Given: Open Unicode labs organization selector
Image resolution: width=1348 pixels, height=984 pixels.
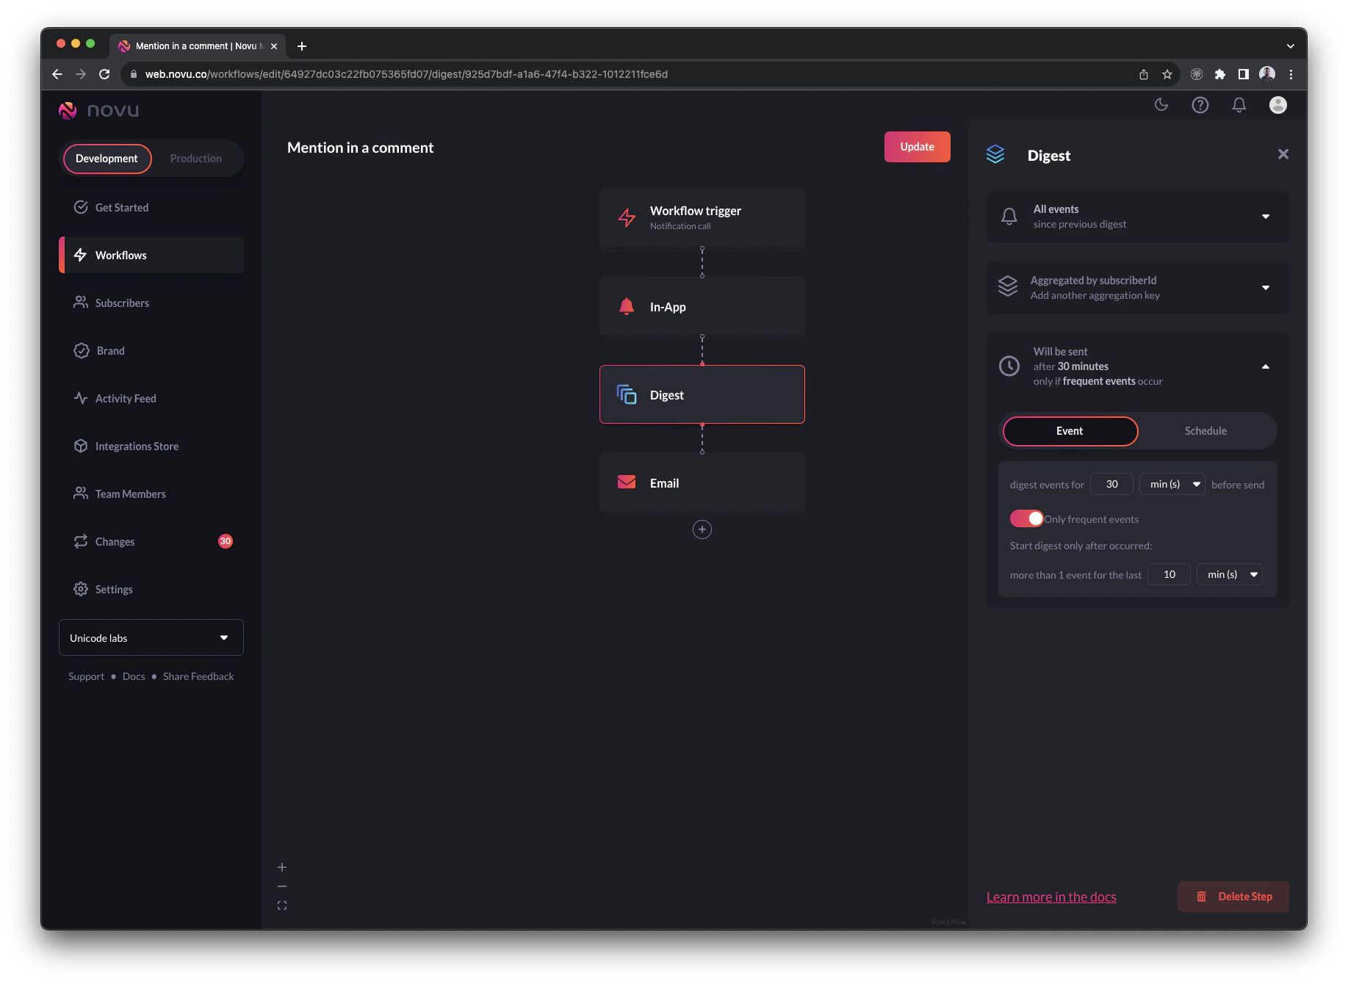Looking at the screenshot, I should click(x=151, y=637).
